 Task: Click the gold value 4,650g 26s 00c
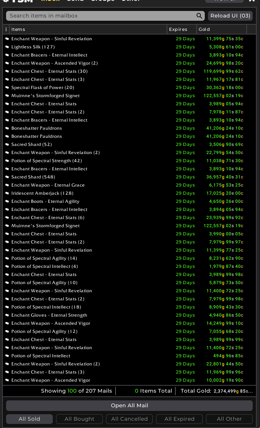tap(226, 202)
